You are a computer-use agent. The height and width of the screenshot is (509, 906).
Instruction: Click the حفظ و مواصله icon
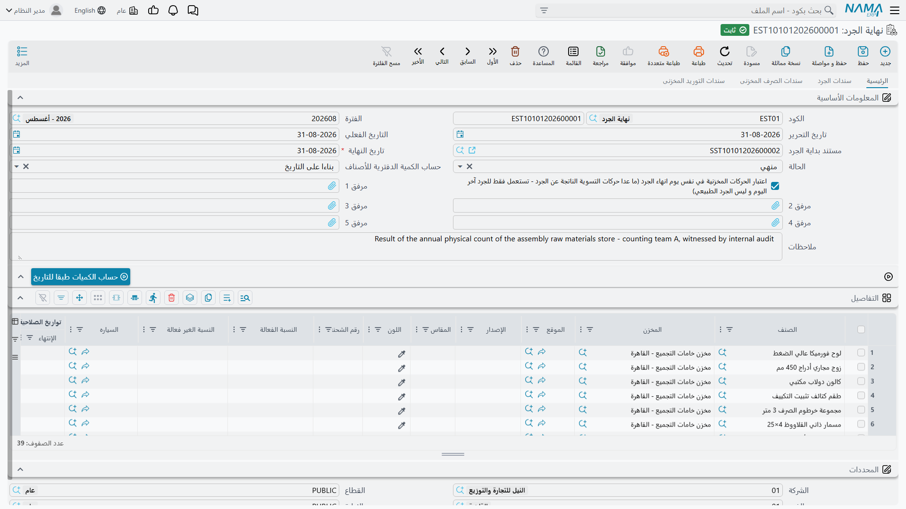[x=829, y=51]
